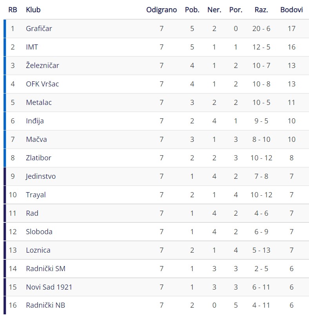Select the Jedinstvo club name
The image size is (309, 323).
(x=41, y=176)
